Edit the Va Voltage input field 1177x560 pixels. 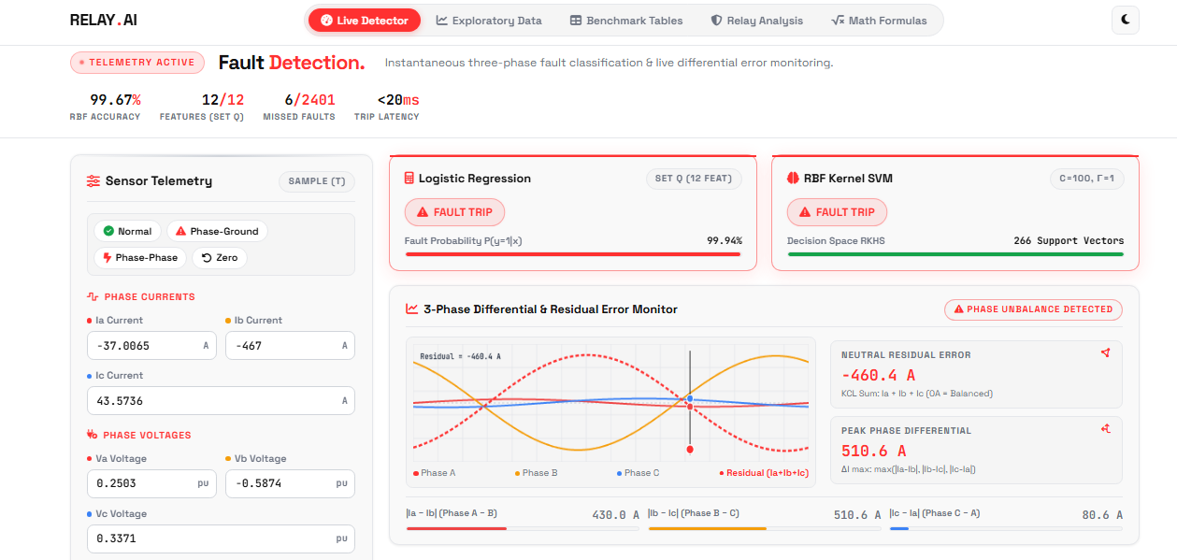[x=151, y=483]
